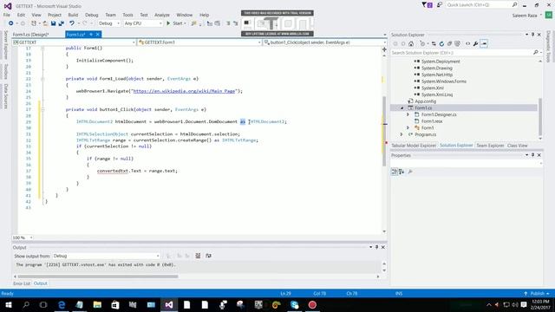The image size is (555, 312).
Task: Click Solution Explorer Sync with Active Document icon
Action: pos(434,44)
